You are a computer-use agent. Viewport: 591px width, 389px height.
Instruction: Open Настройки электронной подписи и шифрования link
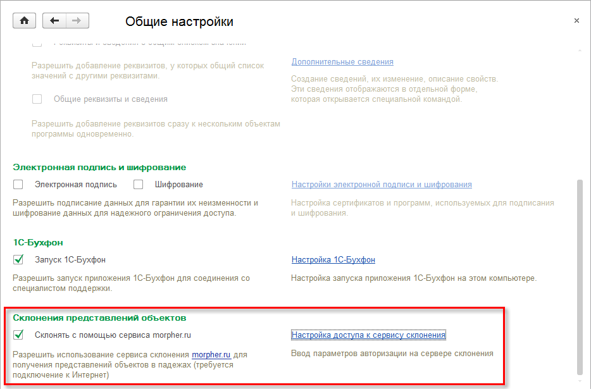pyautogui.click(x=382, y=184)
